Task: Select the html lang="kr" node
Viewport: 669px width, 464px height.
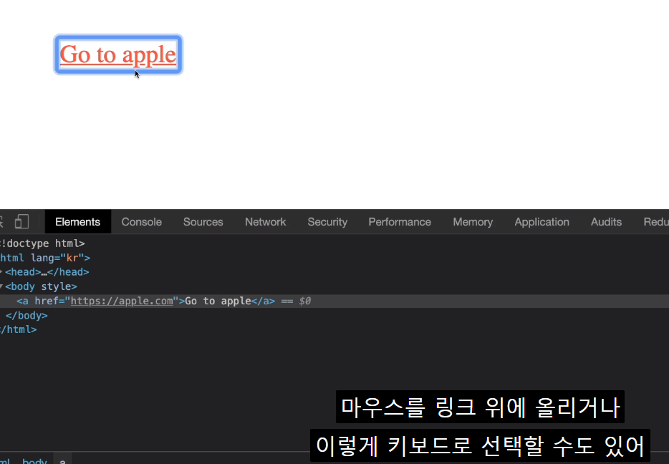Action: tap(45, 258)
